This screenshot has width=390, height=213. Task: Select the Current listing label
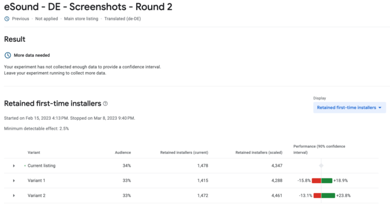pos(41,166)
